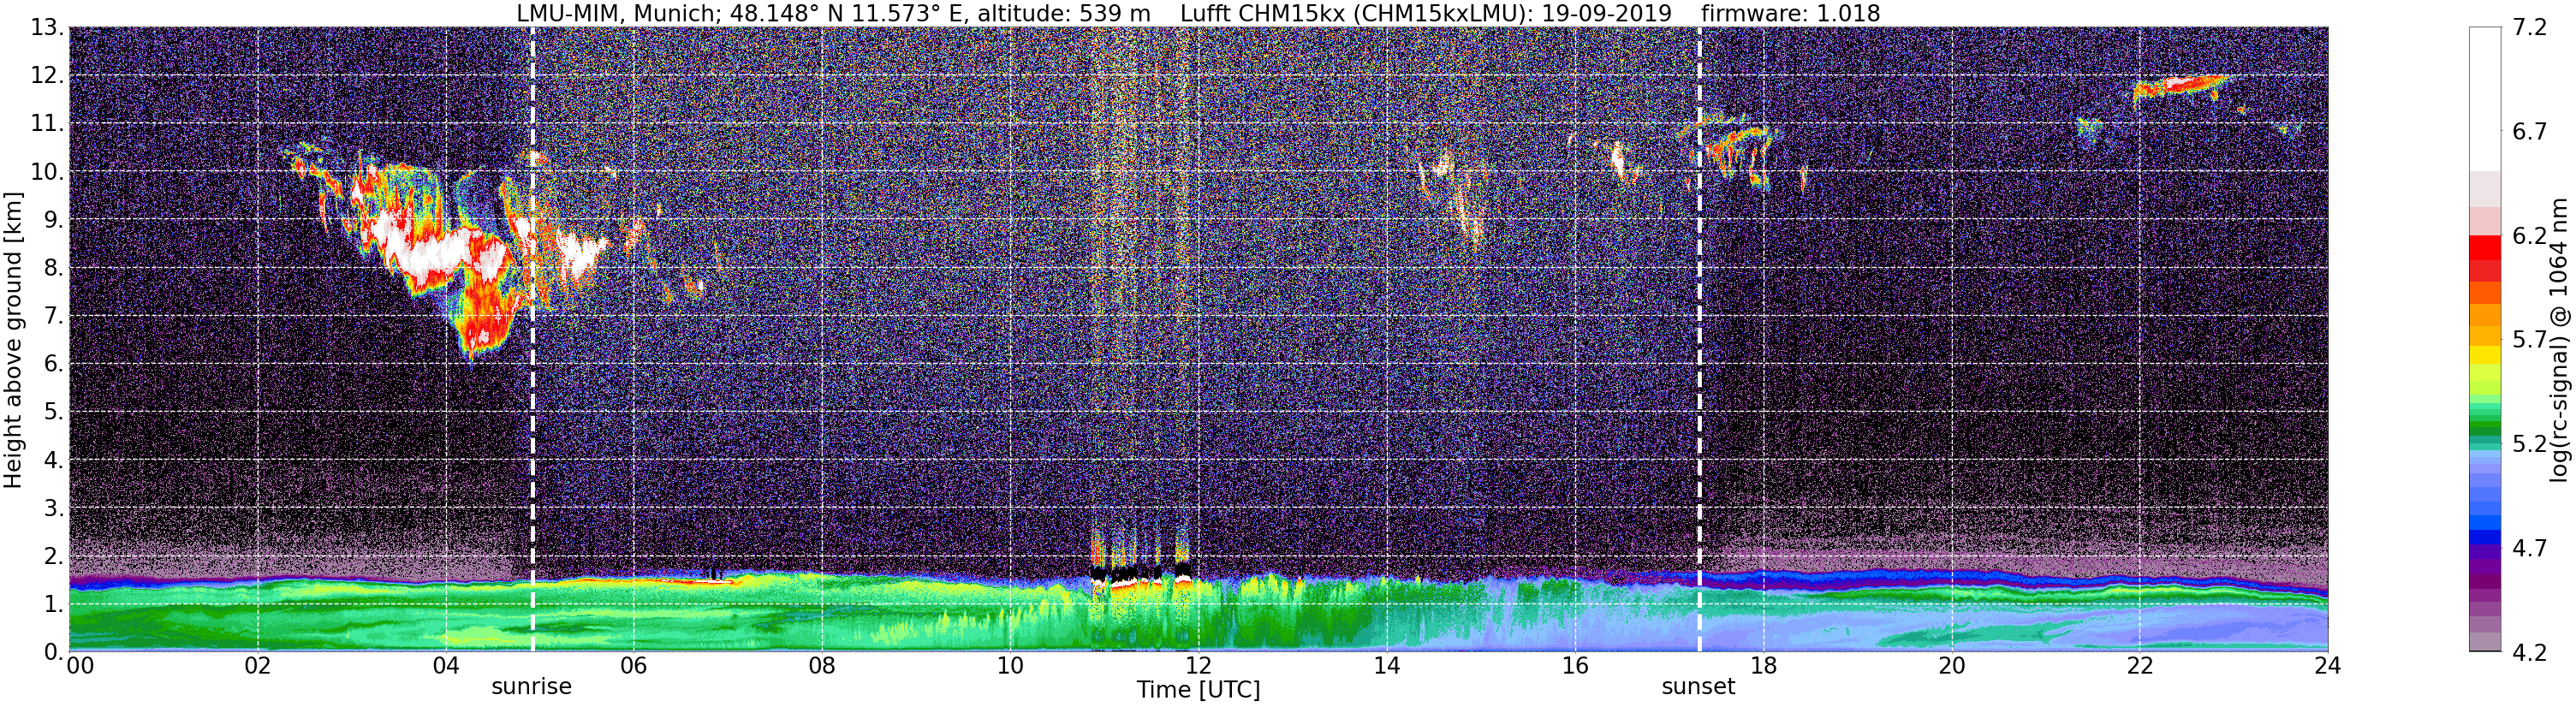Click the height axis tick '4.'
2576x707 pixels.
click(54, 460)
